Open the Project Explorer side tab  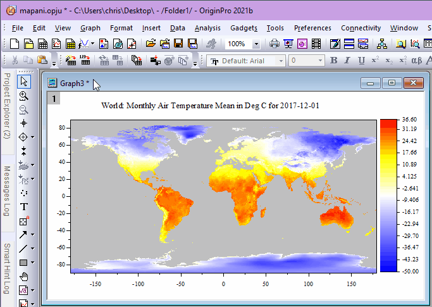click(6, 106)
